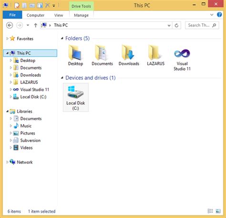
Task: Select Music under Libraries
Action: [26, 126]
